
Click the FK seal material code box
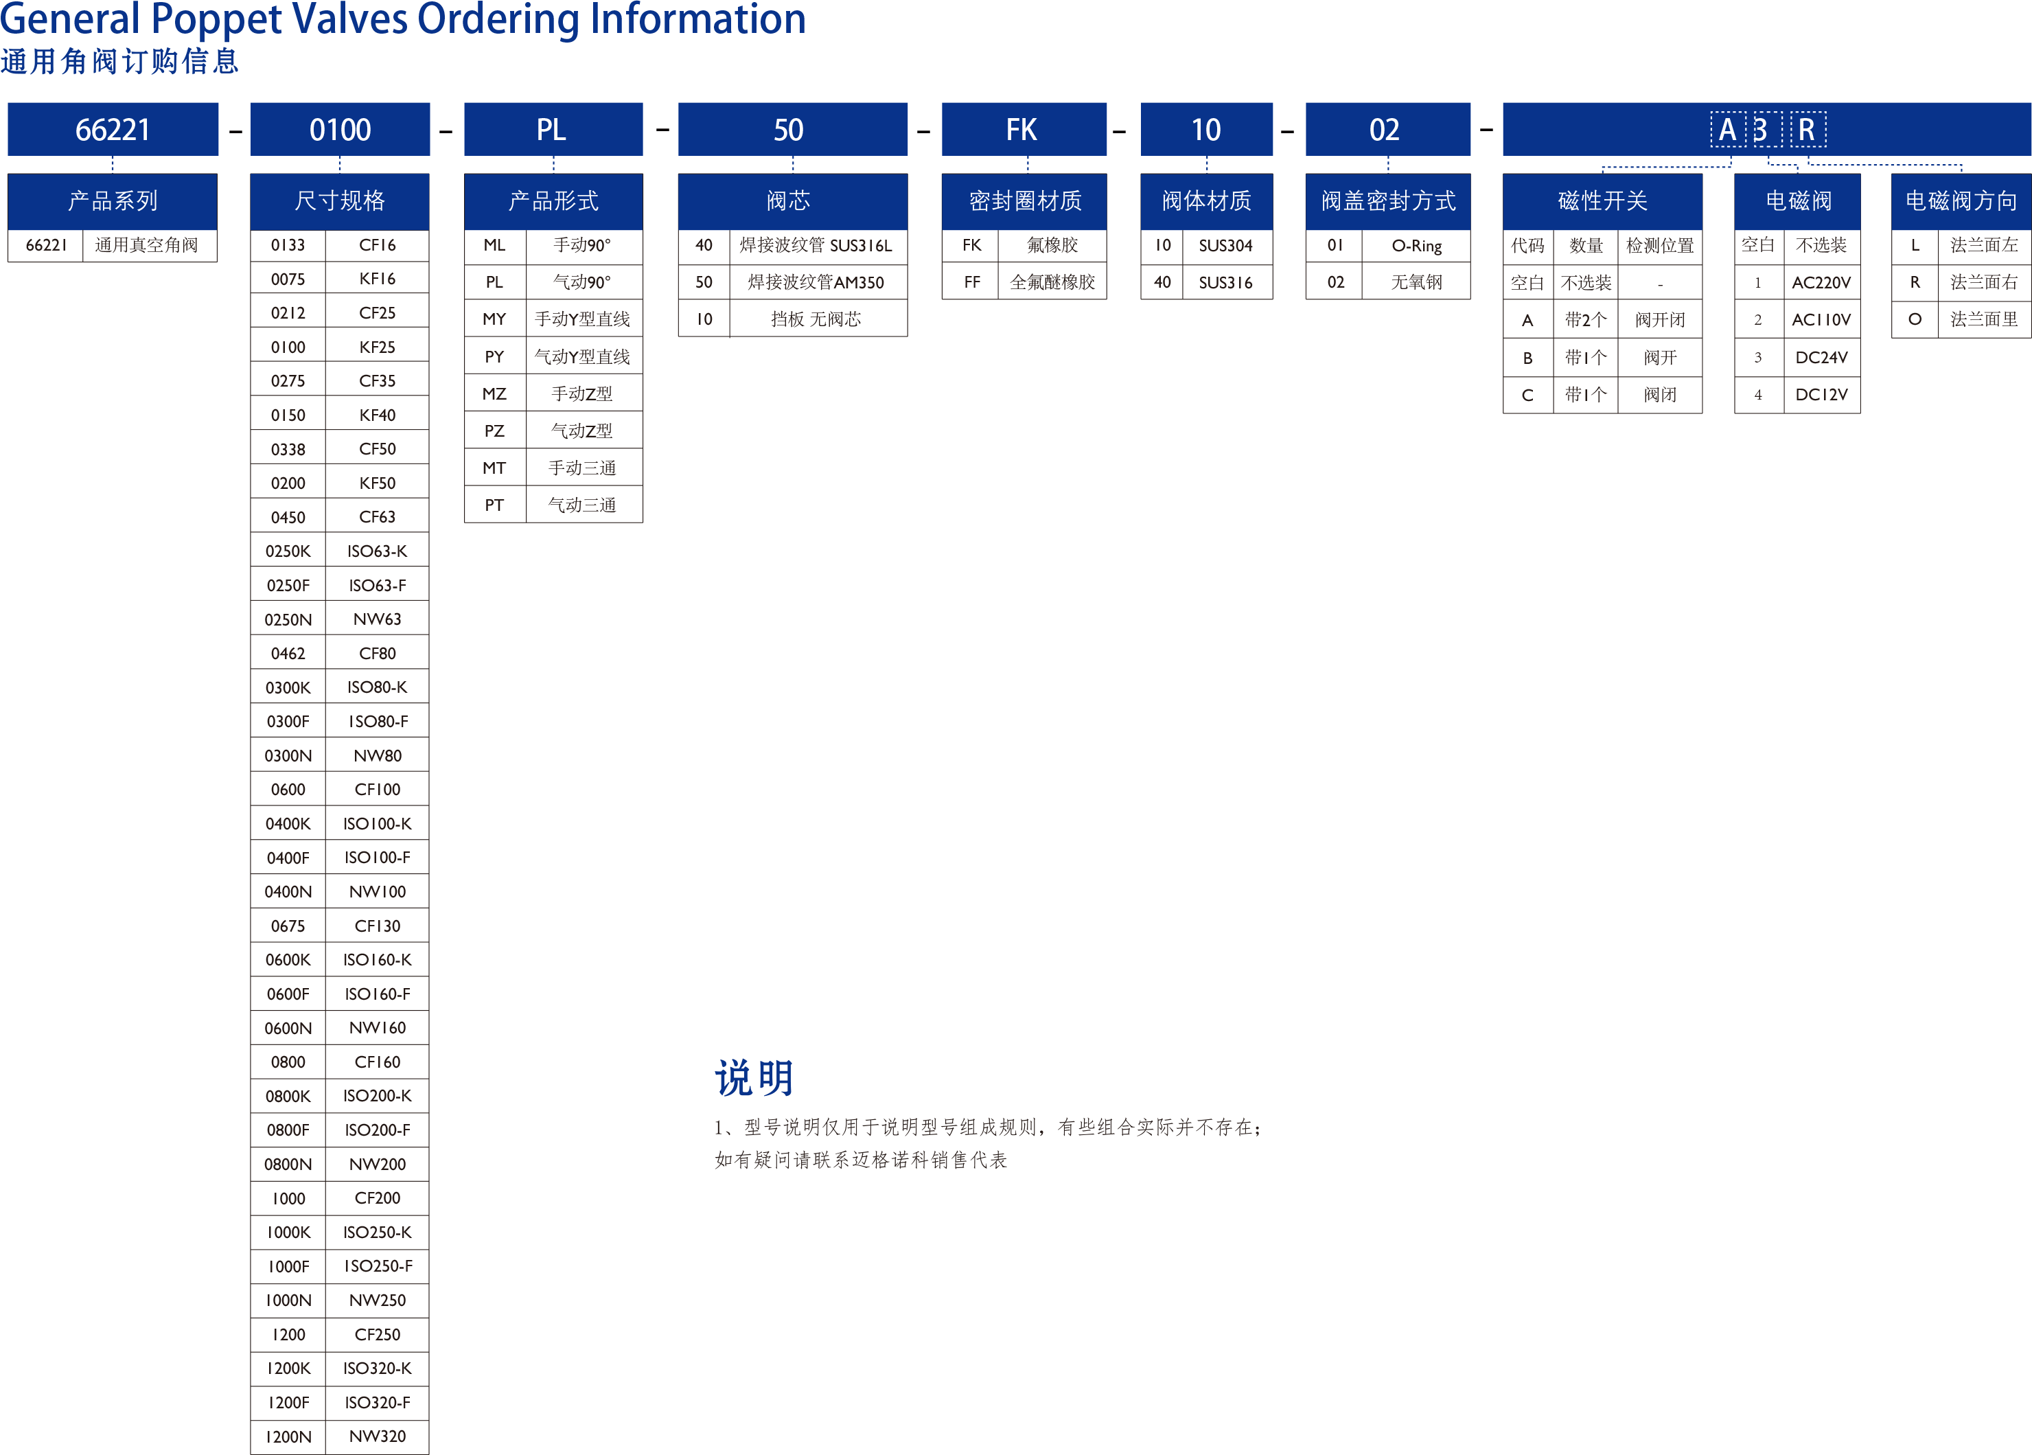click(x=1023, y=129)
